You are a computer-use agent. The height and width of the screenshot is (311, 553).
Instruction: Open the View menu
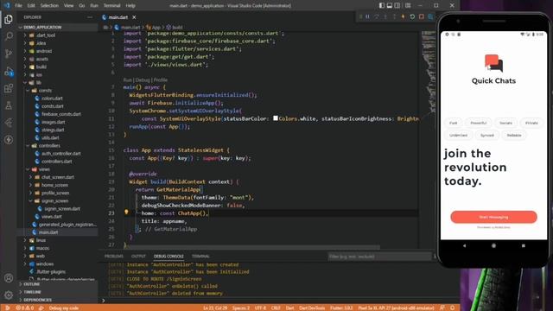[69, 5]
